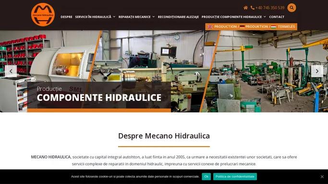Go to next slide arrow
The height and width of the screenshot is (184, 328).
click(317, 71)
